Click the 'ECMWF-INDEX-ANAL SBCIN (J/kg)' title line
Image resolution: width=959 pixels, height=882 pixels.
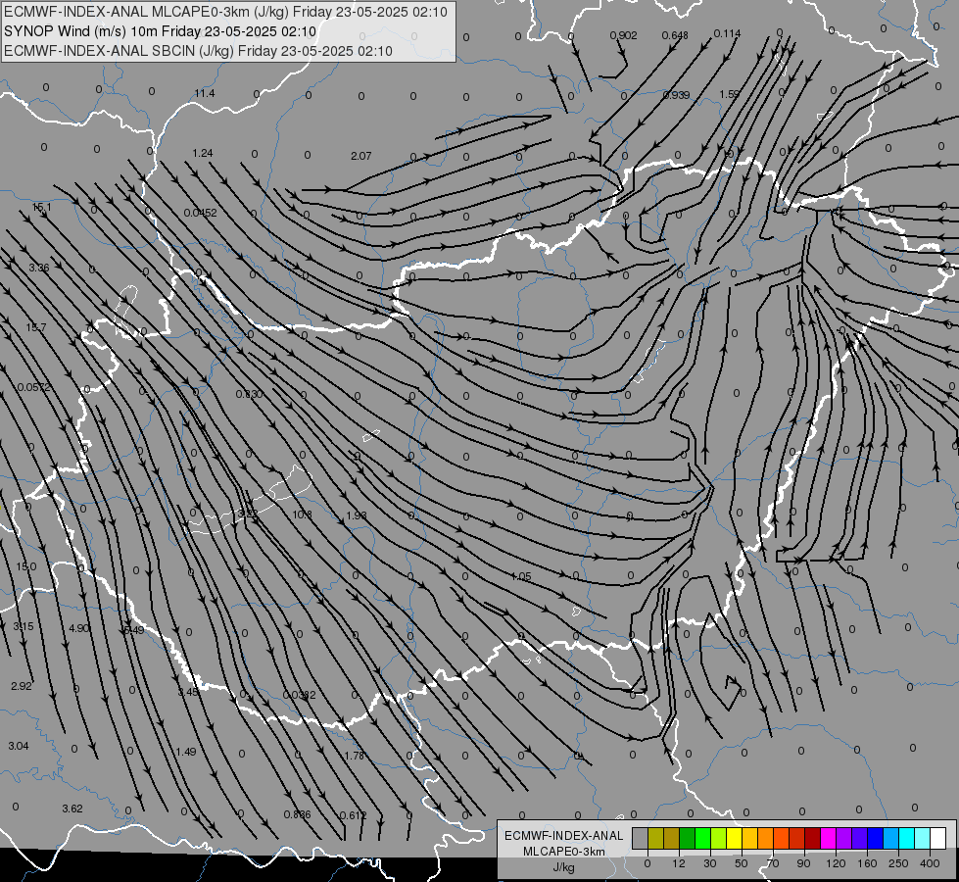tap(198, 51)
